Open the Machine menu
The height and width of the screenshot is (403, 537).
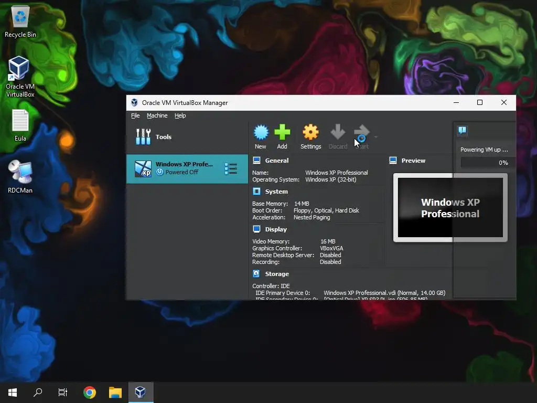click(157, 115)
